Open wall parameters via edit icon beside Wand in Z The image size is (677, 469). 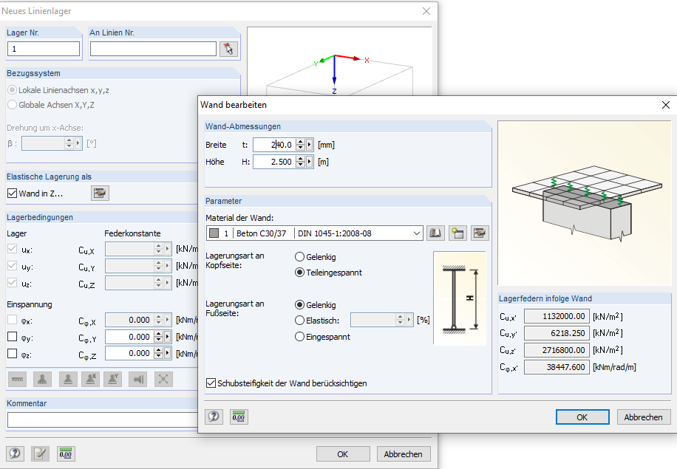(100, 193)
